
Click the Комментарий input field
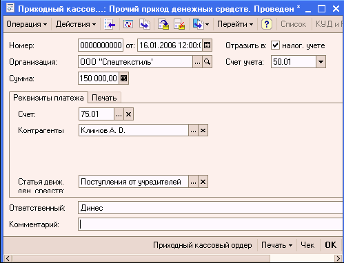(x=210, y=224)
